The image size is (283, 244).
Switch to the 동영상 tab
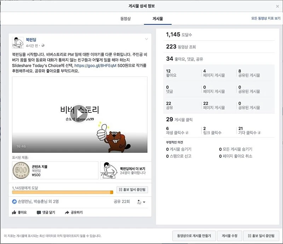point(126,18)
